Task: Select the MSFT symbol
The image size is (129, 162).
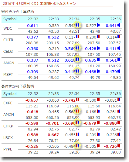Action: click(x=8, y=75)
